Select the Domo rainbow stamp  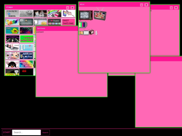(55, 14)
